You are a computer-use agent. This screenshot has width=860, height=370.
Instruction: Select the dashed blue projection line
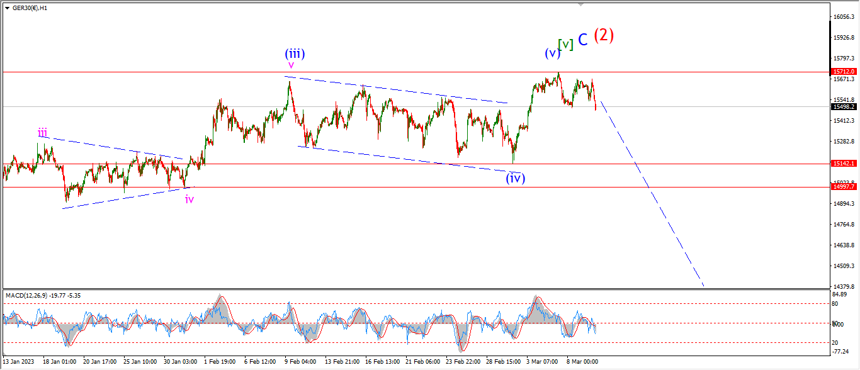[x=652, y=194]
